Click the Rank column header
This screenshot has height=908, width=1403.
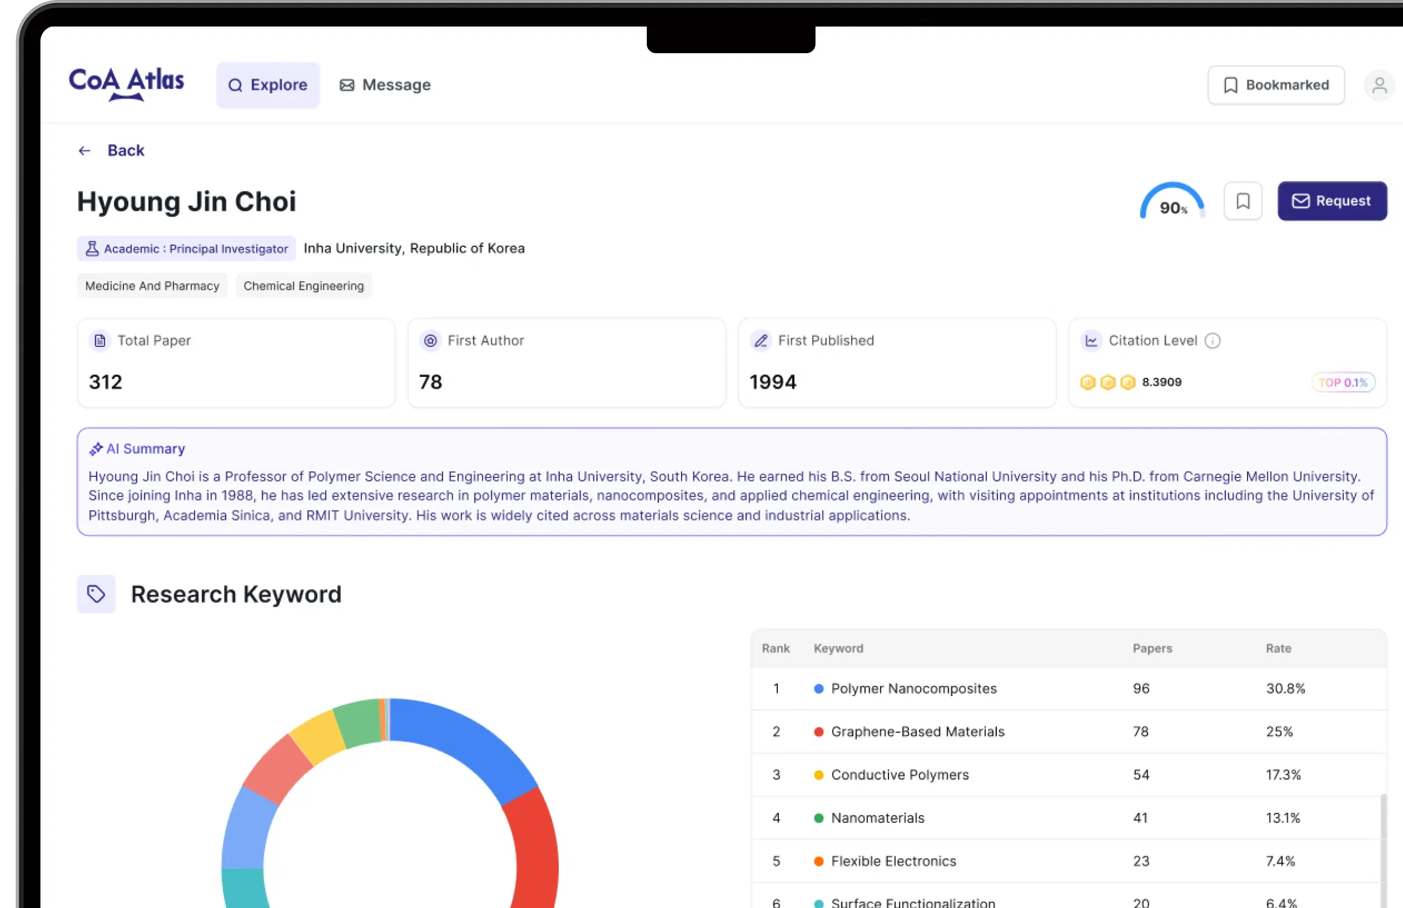[775, 648]
